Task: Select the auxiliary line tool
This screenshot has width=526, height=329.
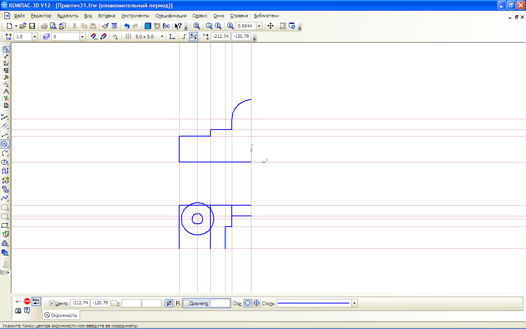Action: coord(5,126)
